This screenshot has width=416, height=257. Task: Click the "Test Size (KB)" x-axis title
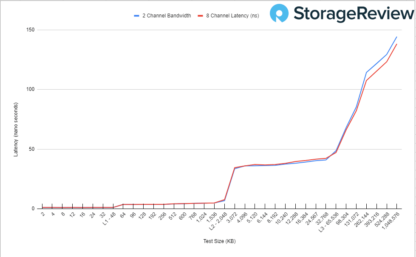[219, 241]
